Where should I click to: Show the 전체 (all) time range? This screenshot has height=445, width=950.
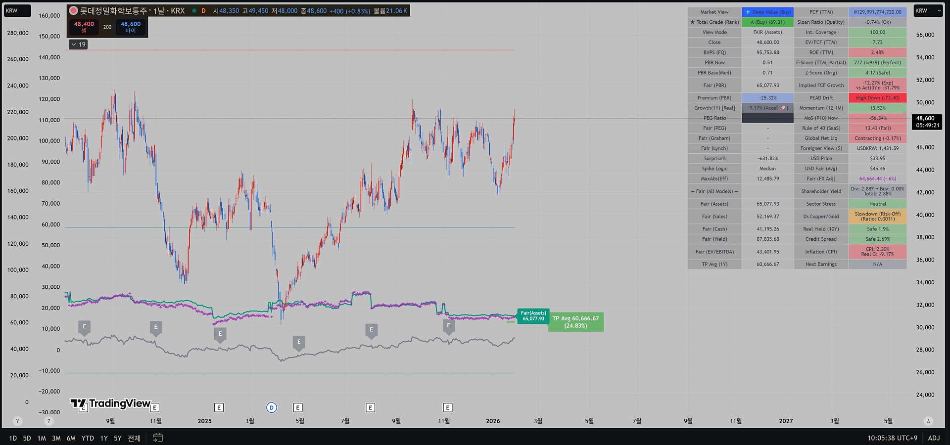point(134,438)
